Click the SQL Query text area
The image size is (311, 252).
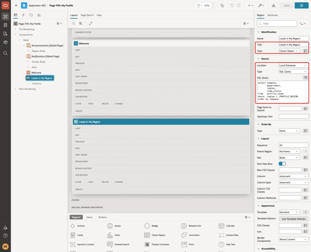click(x=283, y=92)
